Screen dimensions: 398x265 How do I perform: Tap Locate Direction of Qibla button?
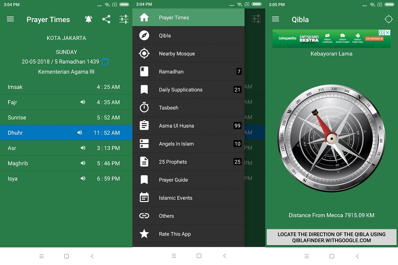pyautogui.click(x=332, y=237)
